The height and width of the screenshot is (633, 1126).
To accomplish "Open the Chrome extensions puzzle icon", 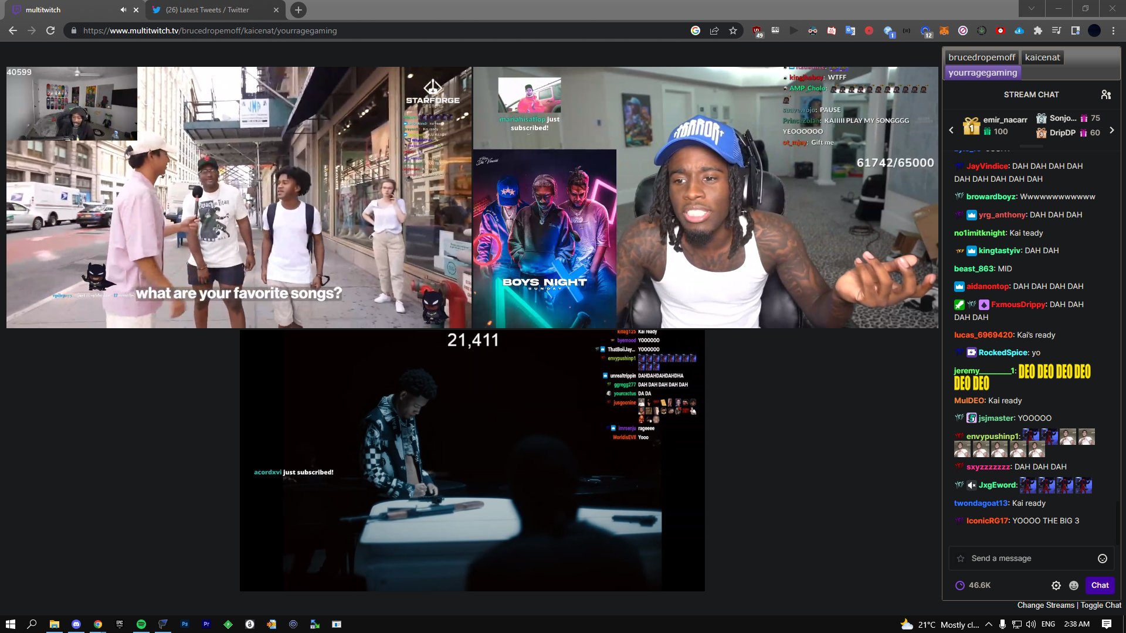I will (x=1037, y=30).
